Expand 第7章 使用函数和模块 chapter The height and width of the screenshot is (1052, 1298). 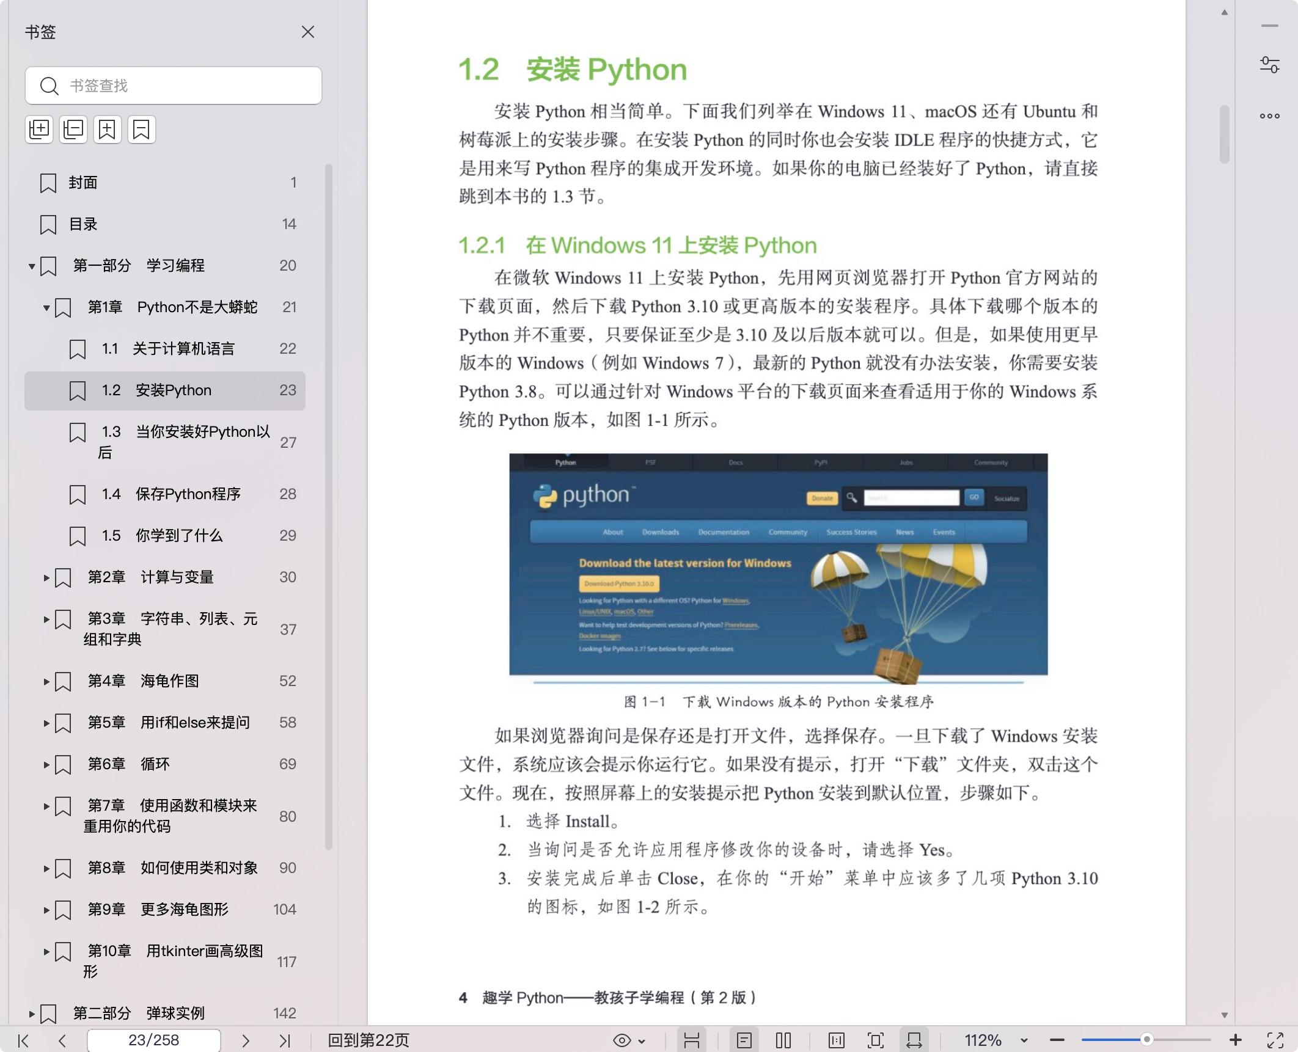tap(46, 806)
